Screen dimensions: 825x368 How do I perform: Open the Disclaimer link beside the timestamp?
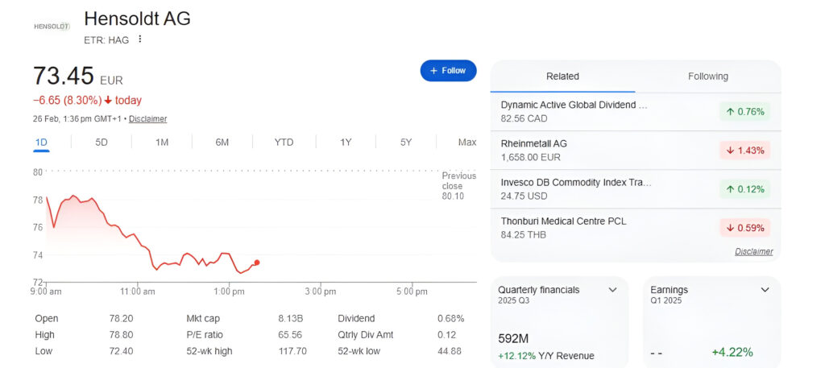click(x=147, y=119)
